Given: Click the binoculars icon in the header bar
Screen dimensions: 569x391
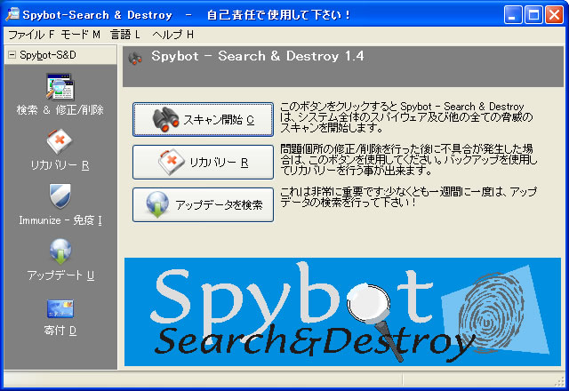Looking at the screenshot, I should pos(135,58).
